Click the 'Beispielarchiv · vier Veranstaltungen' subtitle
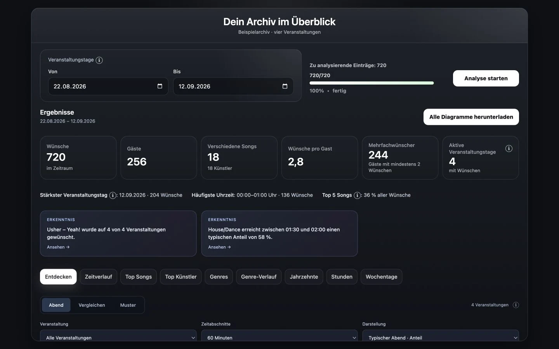Viewport: 559px width, 349px height. coord(279,32)
